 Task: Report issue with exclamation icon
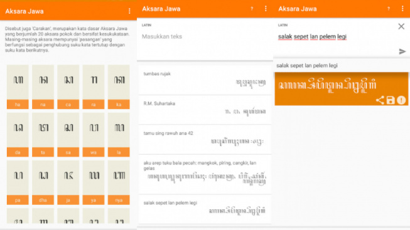(401, 100)
